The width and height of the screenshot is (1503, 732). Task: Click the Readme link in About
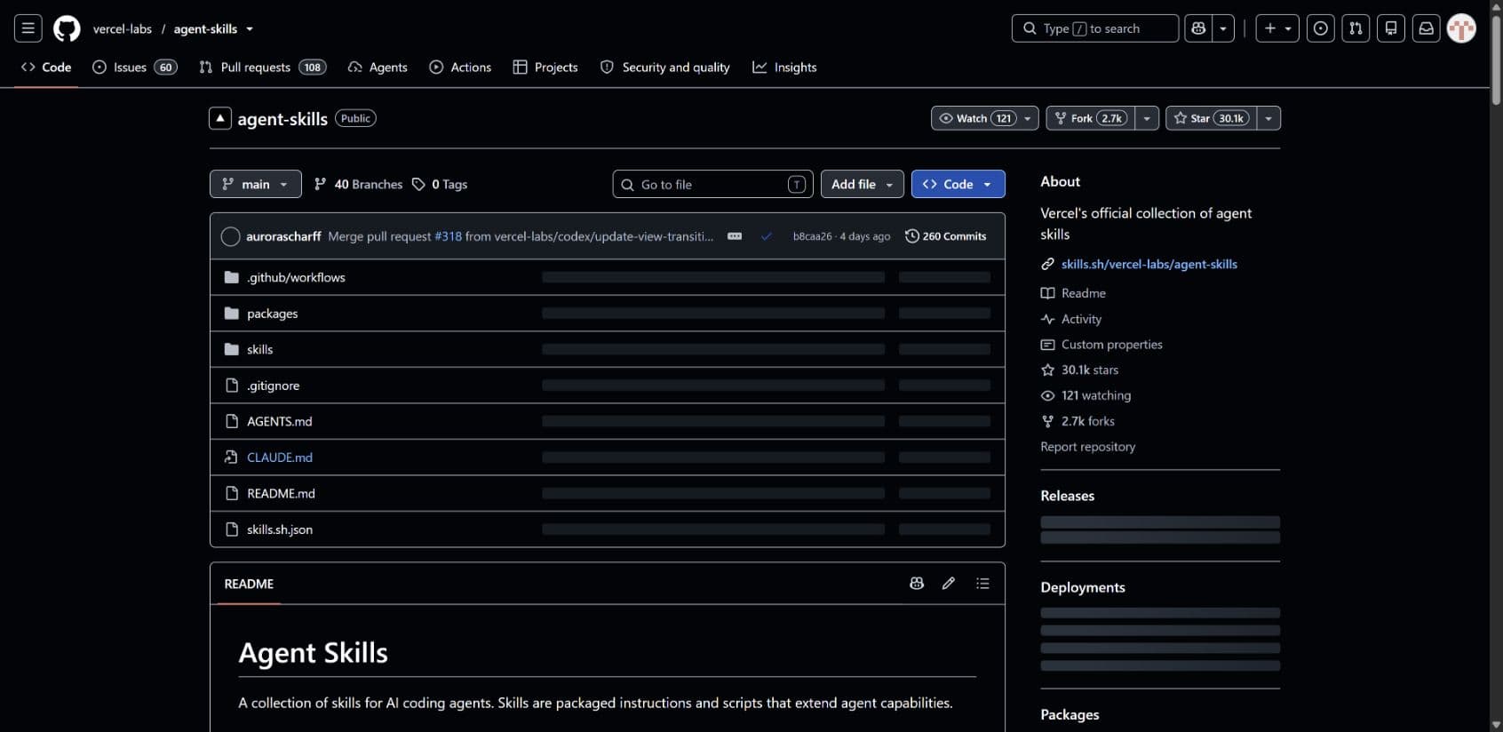click(1073, 293)
